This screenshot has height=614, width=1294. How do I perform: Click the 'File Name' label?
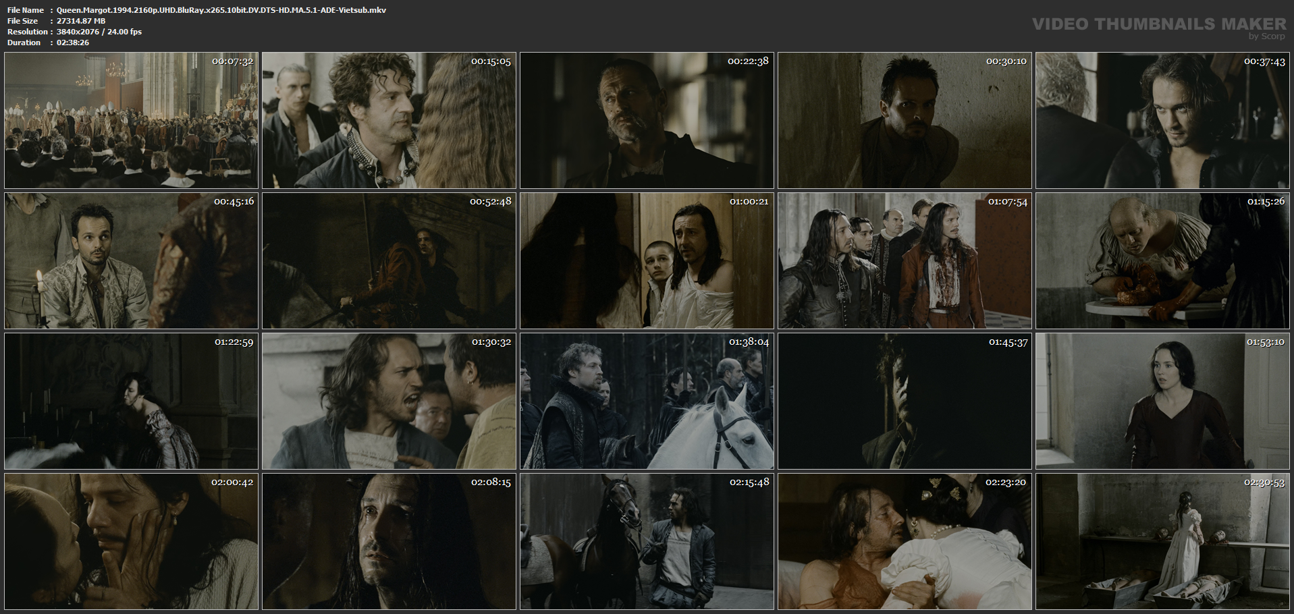pyautogui.click(x=26, y=10)
